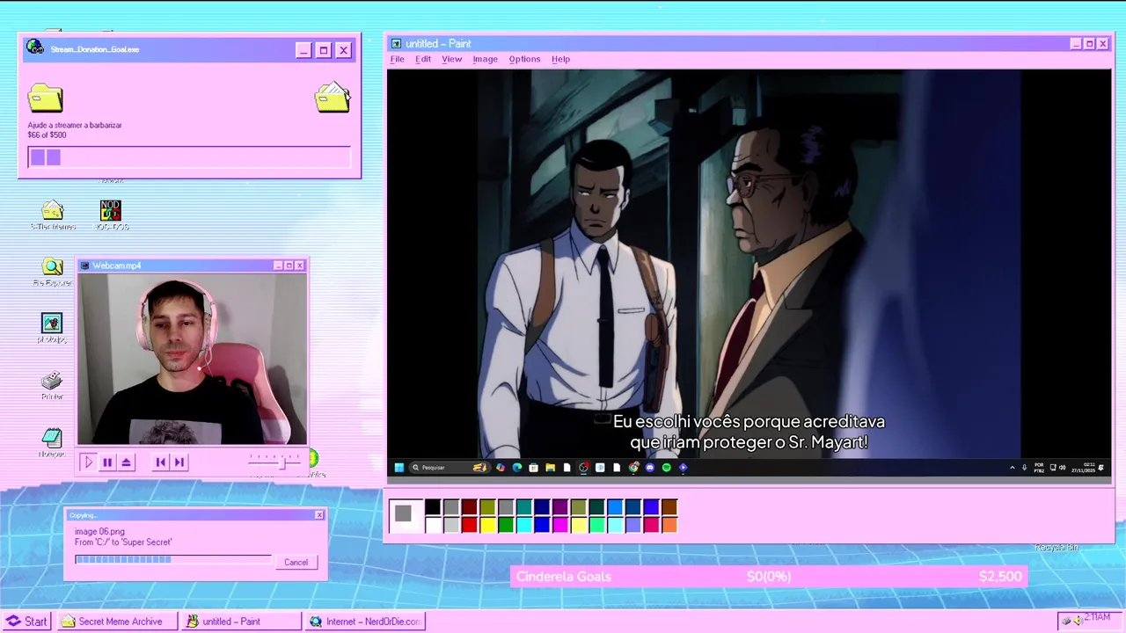Click the Pesquisar search box in Paint canvas
This screenshot has width=1126, height=633.
tap(450, 468)
